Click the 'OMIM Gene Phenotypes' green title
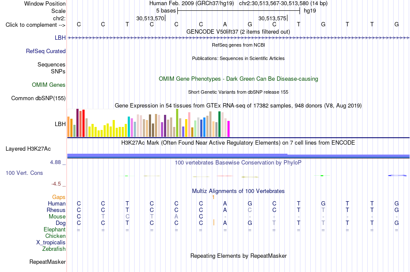This screenshot has width=410, height=272. (239, 79)
